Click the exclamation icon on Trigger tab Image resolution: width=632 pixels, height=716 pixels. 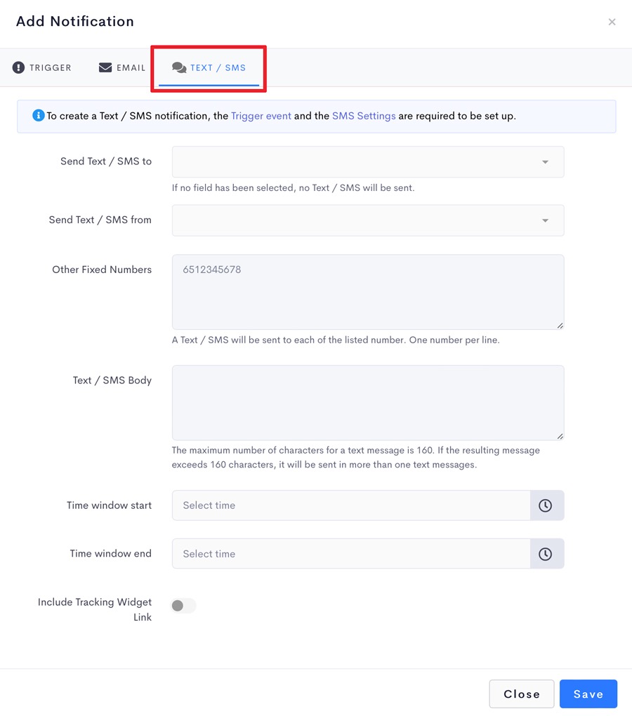click(18, 67)
